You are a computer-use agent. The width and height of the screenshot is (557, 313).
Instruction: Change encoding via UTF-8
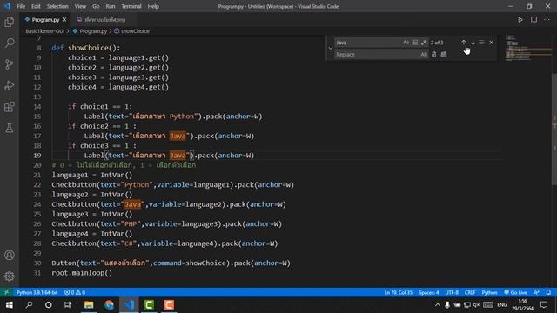[x=452, y=292]
